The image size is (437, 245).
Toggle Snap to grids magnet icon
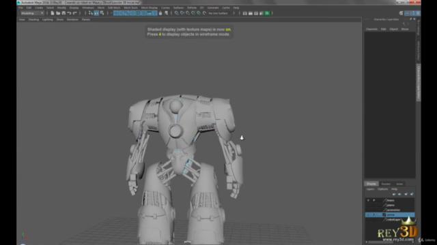pos(177,13)
